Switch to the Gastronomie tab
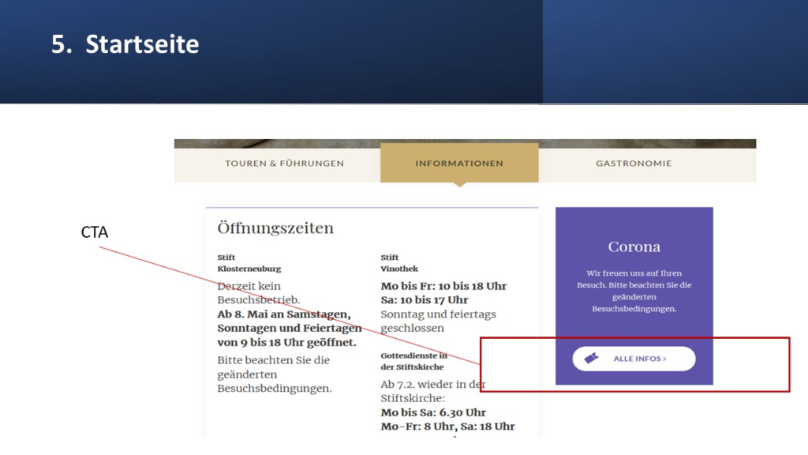The height and width of the screenshot is (455, 808). [x=634, y=164]
